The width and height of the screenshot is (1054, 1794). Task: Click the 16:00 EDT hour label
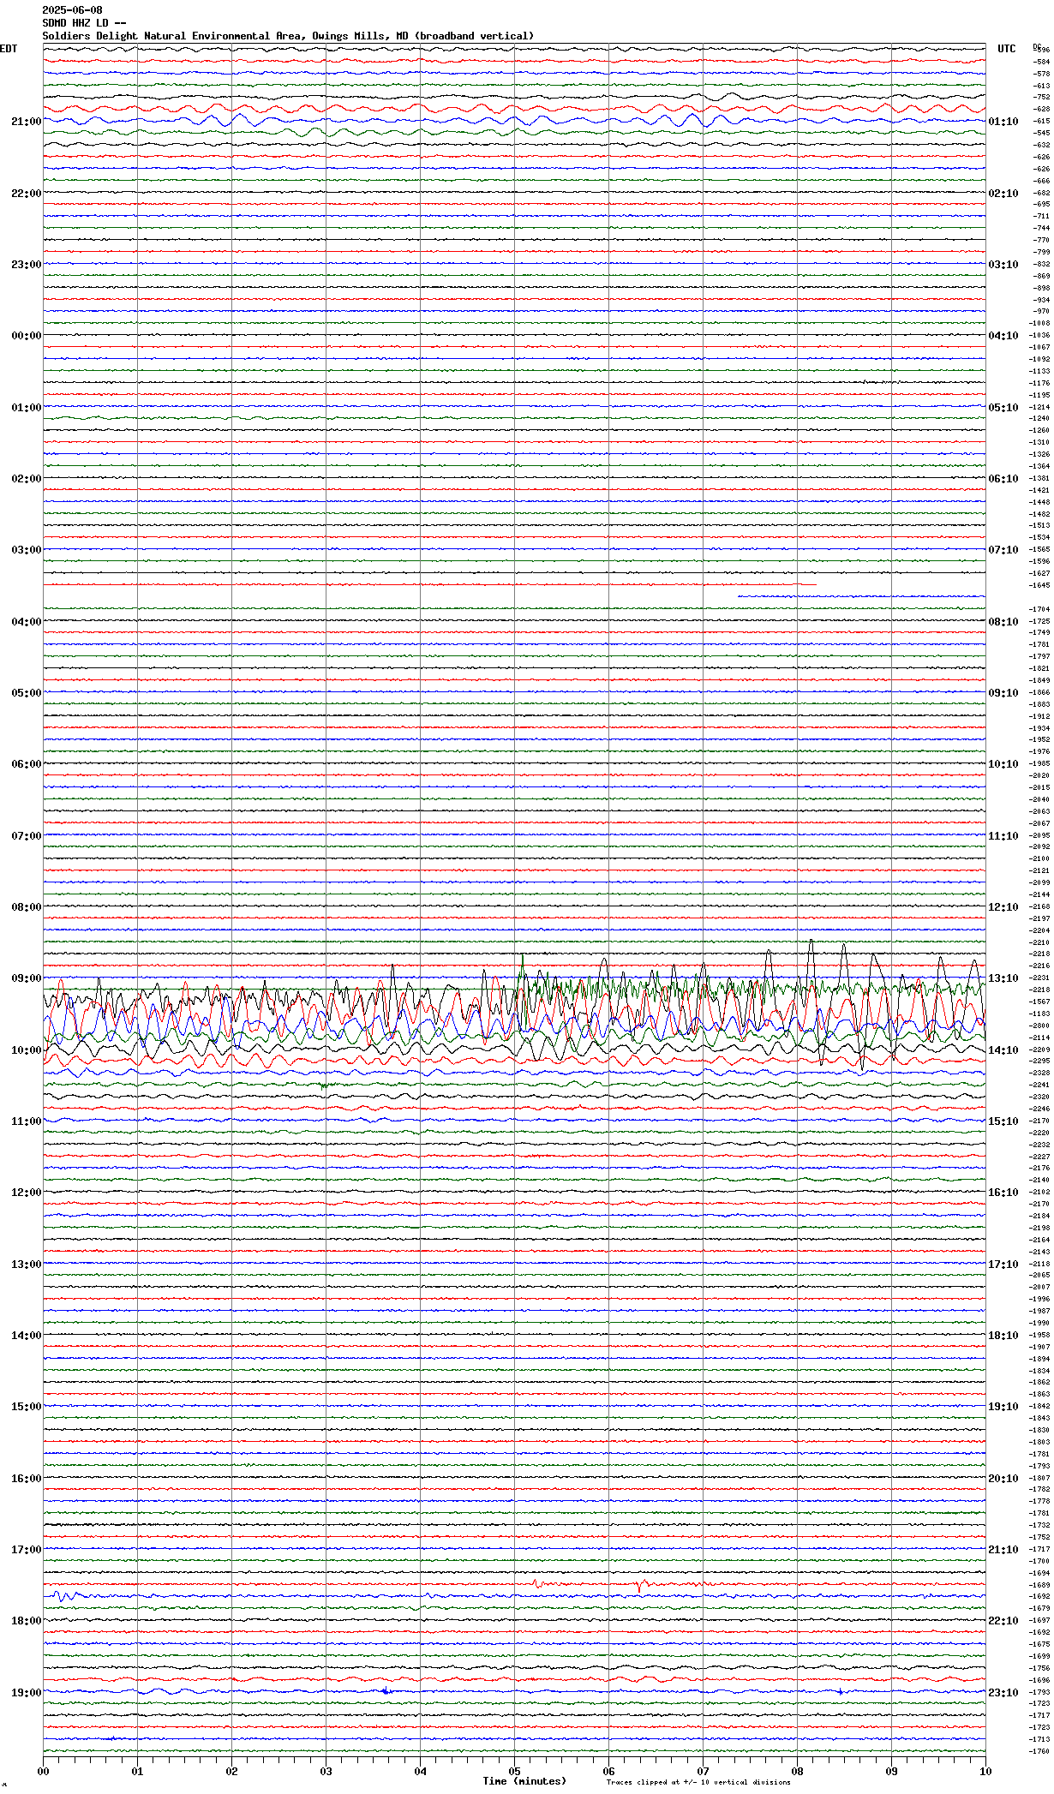pos(27,1479)
